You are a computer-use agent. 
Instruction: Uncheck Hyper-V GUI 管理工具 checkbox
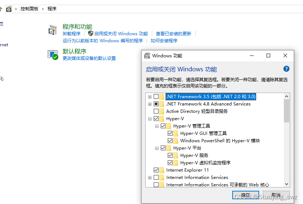170,133
